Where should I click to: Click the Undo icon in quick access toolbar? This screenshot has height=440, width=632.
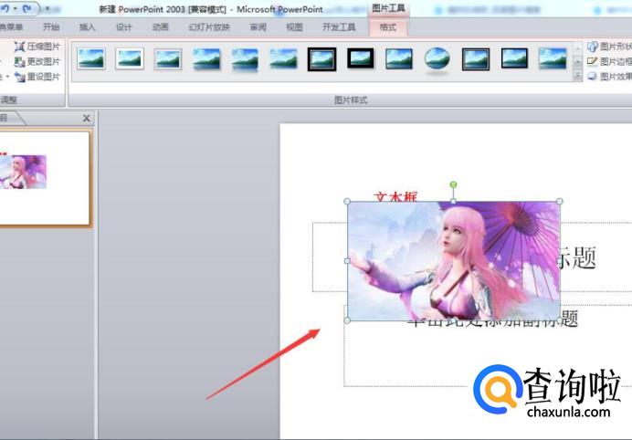point(5,8)
